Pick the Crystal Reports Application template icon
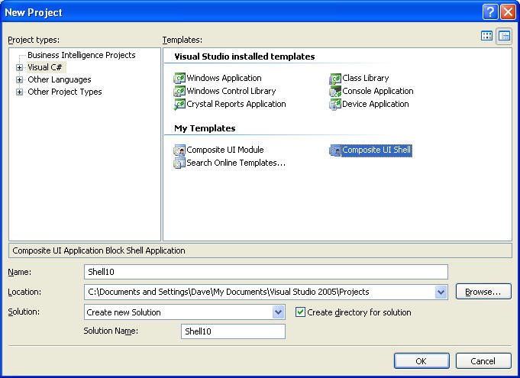The image size is (520, 378). [180, 104]
